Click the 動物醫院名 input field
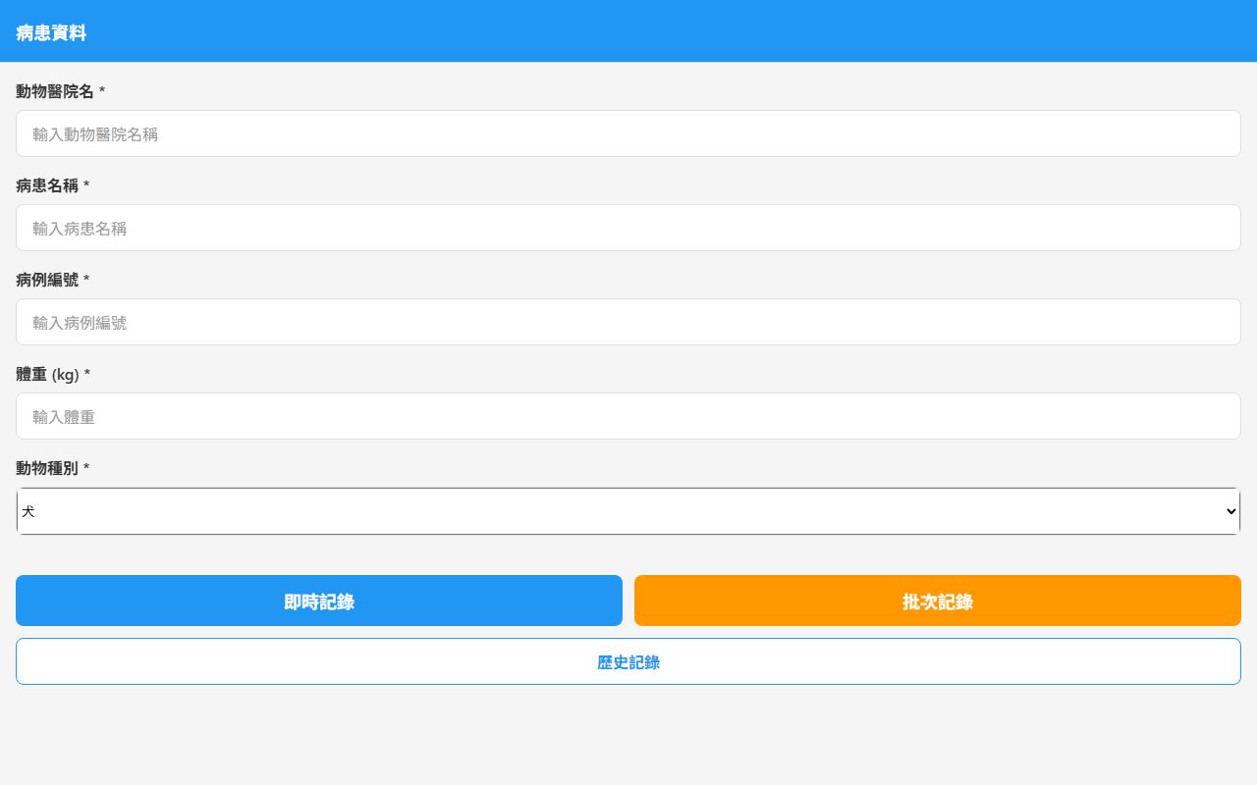This screenshot has height=785, width=1257. coord(628,133)
